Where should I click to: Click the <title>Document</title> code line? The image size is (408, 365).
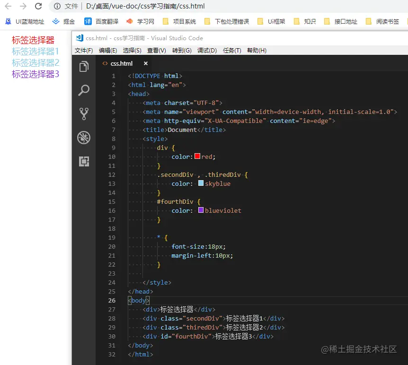tap(184, 130)
